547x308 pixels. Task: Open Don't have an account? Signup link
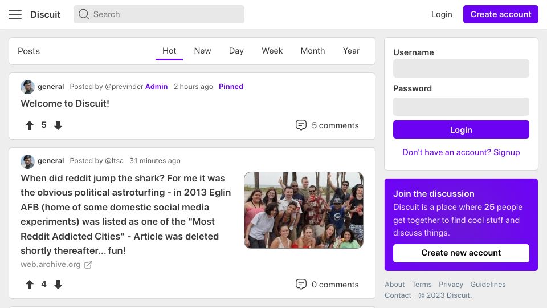click(x=461, y=152)
